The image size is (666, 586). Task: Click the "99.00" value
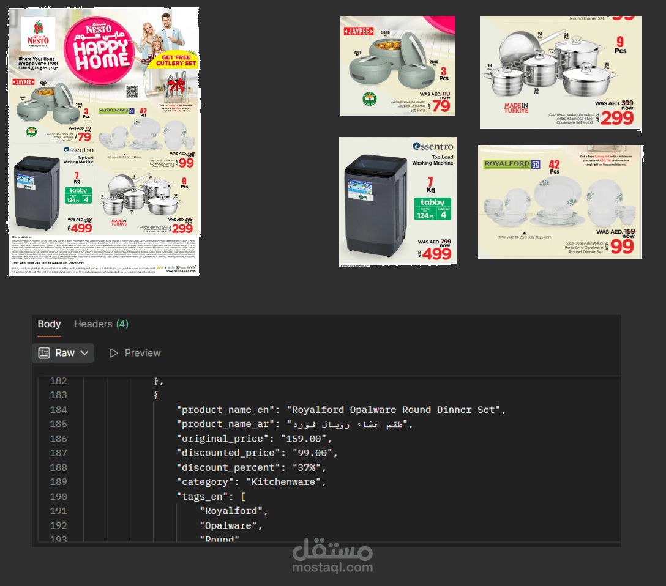(313, 453)
